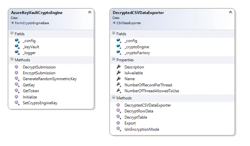Click the DecryptRowData method icon

tap(119, 111)
